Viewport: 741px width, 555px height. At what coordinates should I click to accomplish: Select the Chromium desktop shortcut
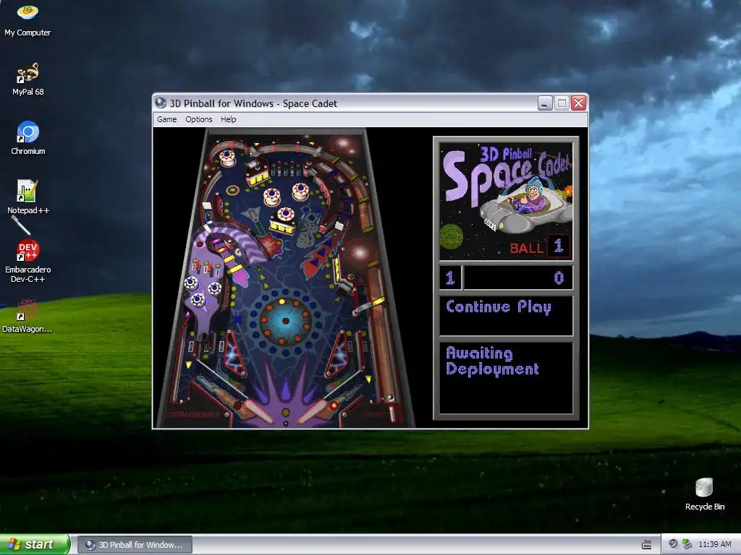(x=28, y=138)
